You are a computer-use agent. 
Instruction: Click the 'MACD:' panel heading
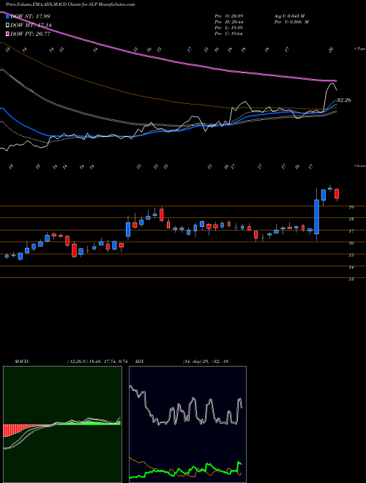(21, 362)
